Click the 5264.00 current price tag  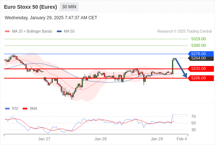(x=201, y=58)
